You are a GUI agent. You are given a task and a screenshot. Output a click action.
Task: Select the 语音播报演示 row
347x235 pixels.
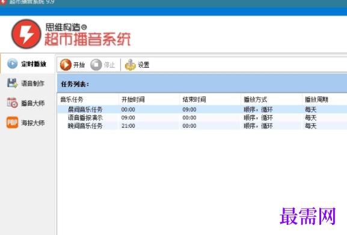(x=202, y=117)
